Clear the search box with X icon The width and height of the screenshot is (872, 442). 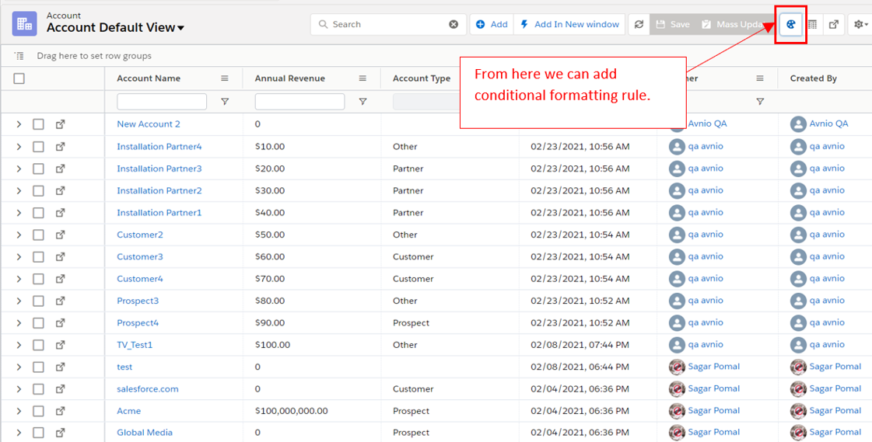pyautogui.click(x=454, y=25)
